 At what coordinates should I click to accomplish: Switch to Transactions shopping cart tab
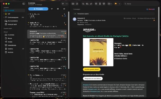52,9
